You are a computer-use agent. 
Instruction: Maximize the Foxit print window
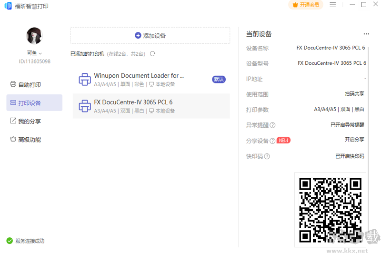pyautogui.click(x=364, y=5)
